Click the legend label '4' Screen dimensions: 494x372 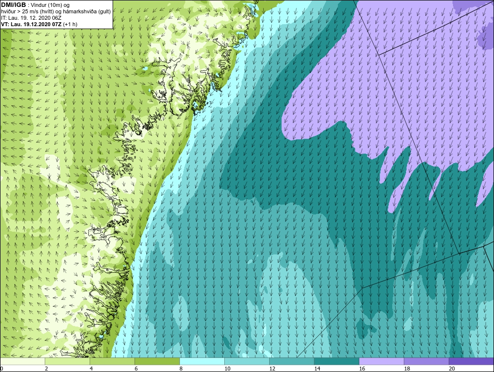point(91,369)
